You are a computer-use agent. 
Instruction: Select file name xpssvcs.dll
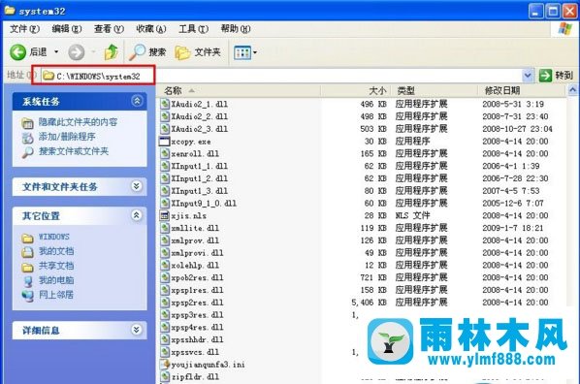click(195, 352)
